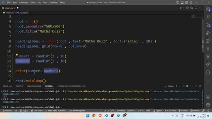Close the terminal panel

pos(200,86)
